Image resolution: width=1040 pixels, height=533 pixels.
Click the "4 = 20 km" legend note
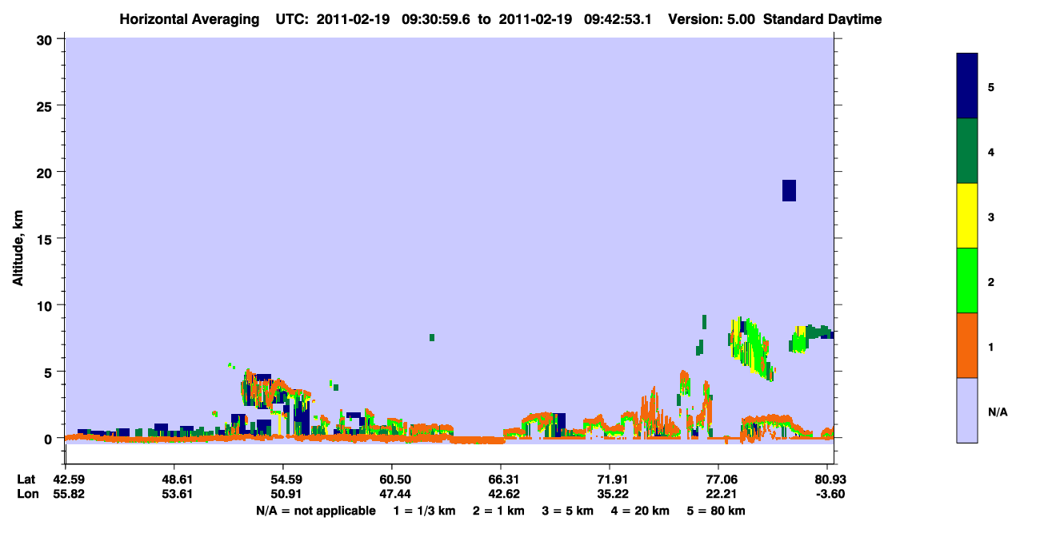(x=640, y=511)
